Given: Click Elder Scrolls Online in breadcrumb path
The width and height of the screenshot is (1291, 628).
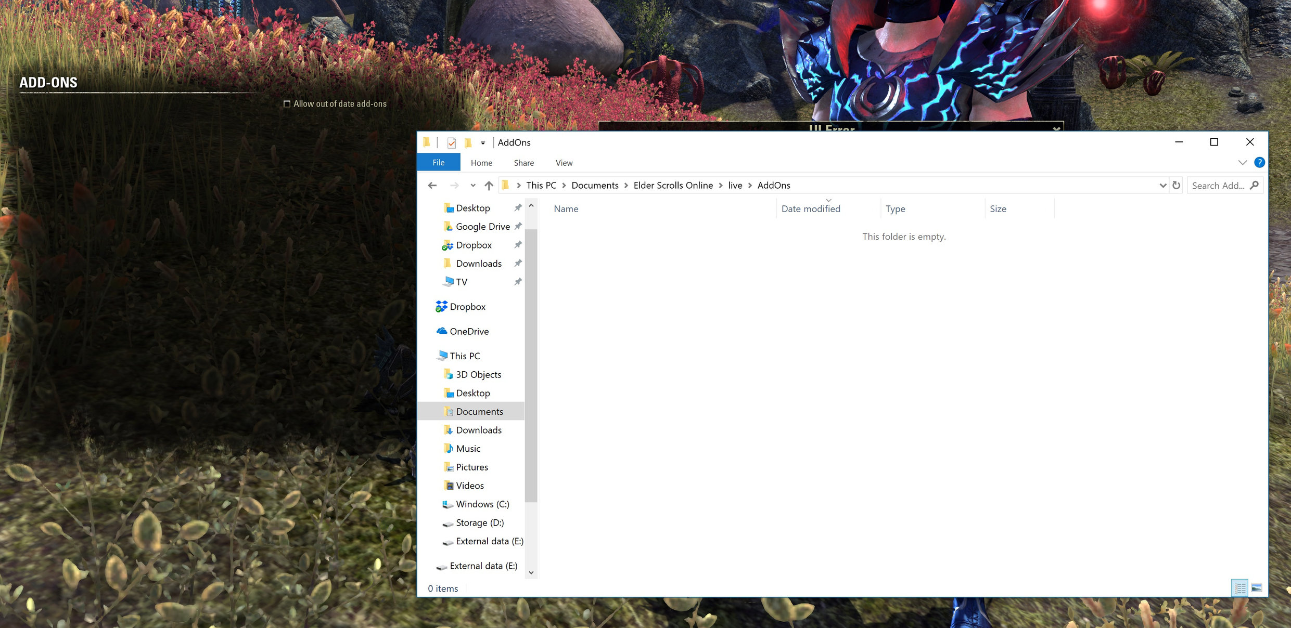Looking at the screenshot, I should 673,186.
